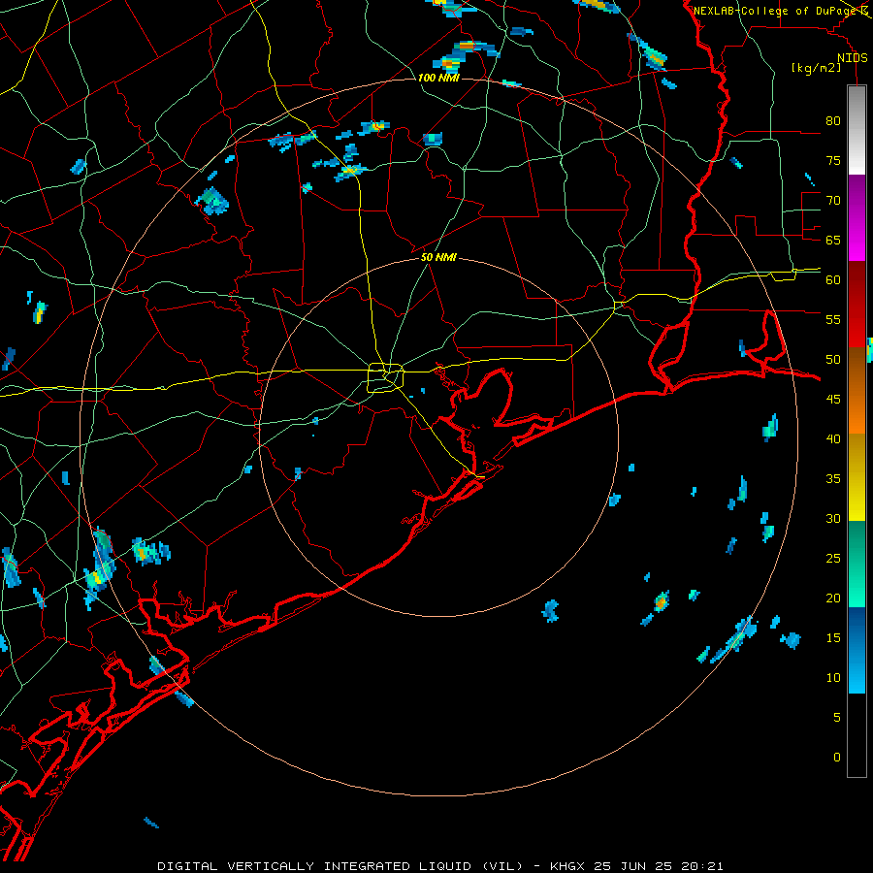873x873 pixels.
Task: Select the 10 value on the color scale
Action: pyautogui.click(x=833, y=678)
